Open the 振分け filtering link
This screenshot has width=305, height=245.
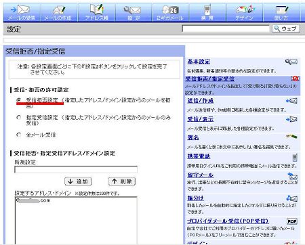pyautogui.click(x=195, y=198)
